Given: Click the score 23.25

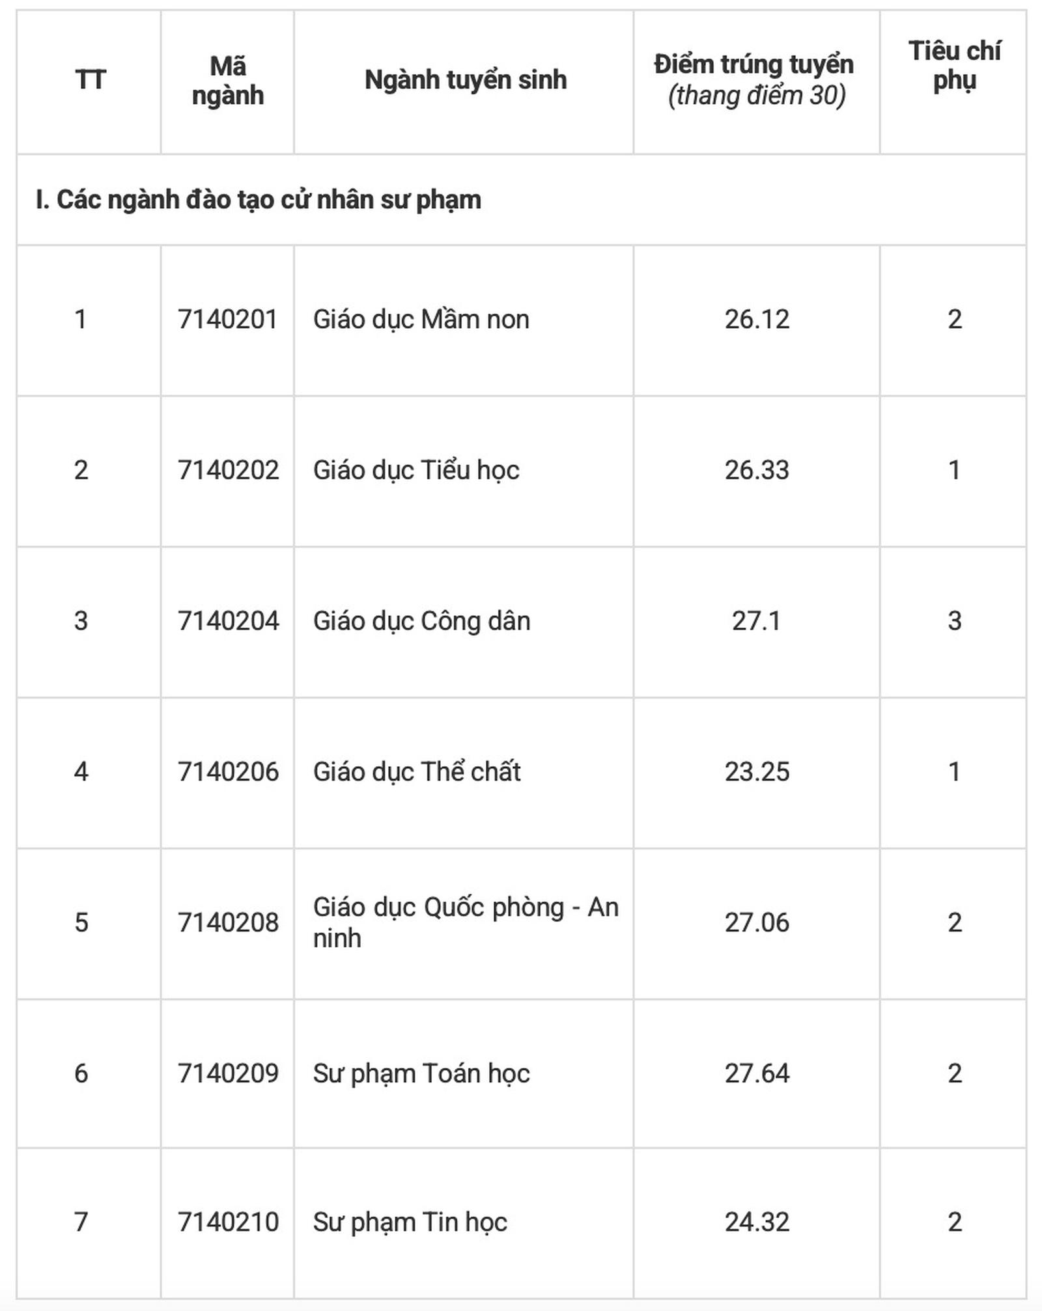Looking at the screenshot, I should pos(757,772).
